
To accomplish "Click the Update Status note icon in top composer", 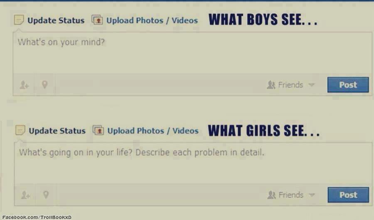I will tap(19, 20).
